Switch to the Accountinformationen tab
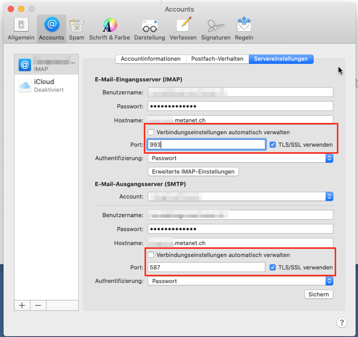 (150, 59)
